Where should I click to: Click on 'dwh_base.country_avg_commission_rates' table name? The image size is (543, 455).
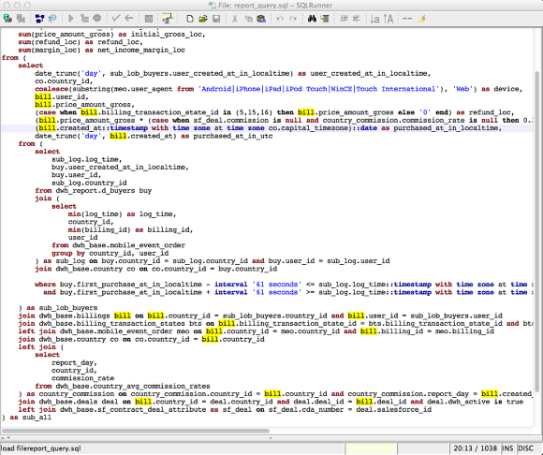pos(133,386)
